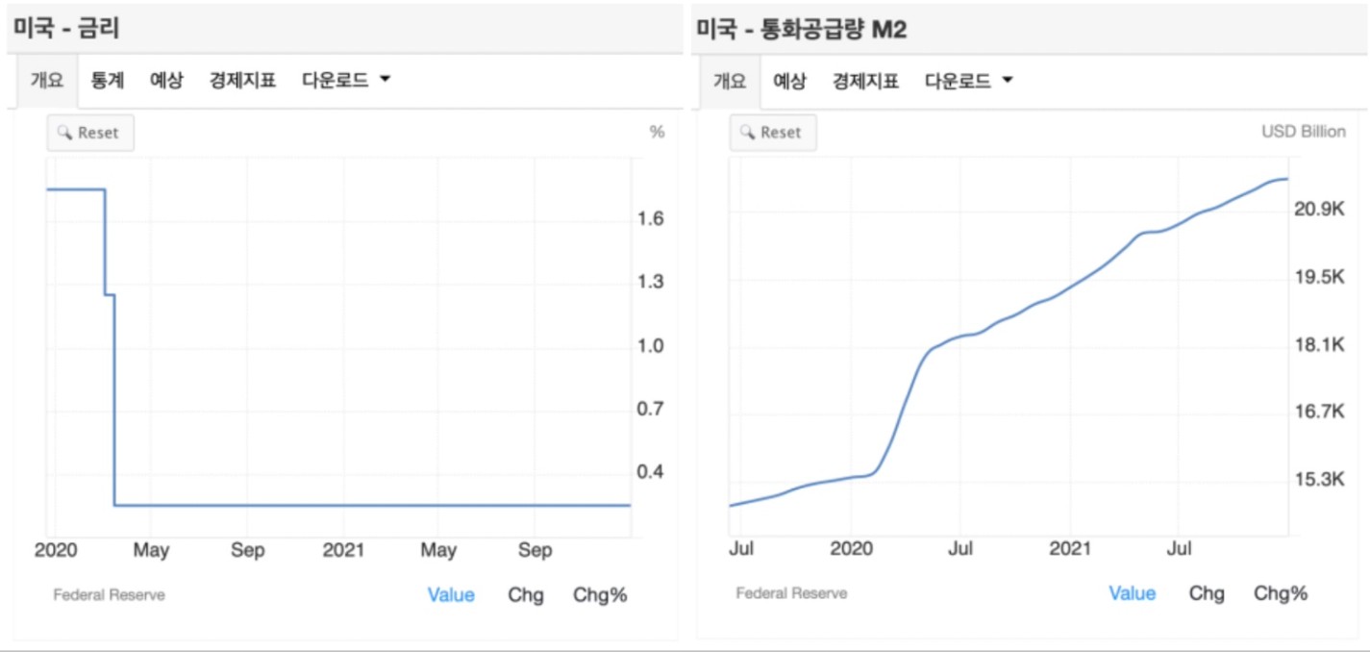Image resolution: width=1370 pixels, height=652 pixels.
Task: Open the 다운로드 dropdown arrow in interest rate panel
Action: [385, 80]
